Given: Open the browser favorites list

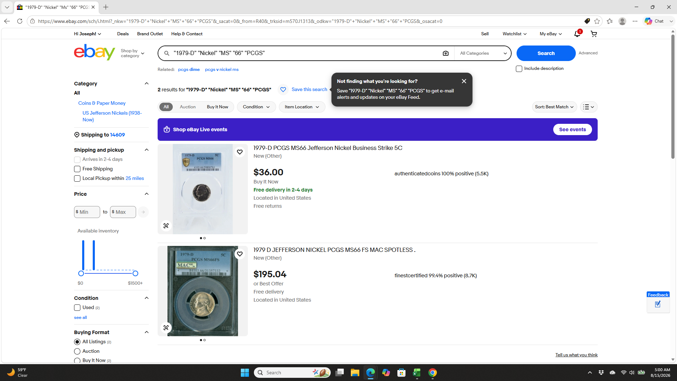Looking at the screenshot, I should tap(610, 21).
